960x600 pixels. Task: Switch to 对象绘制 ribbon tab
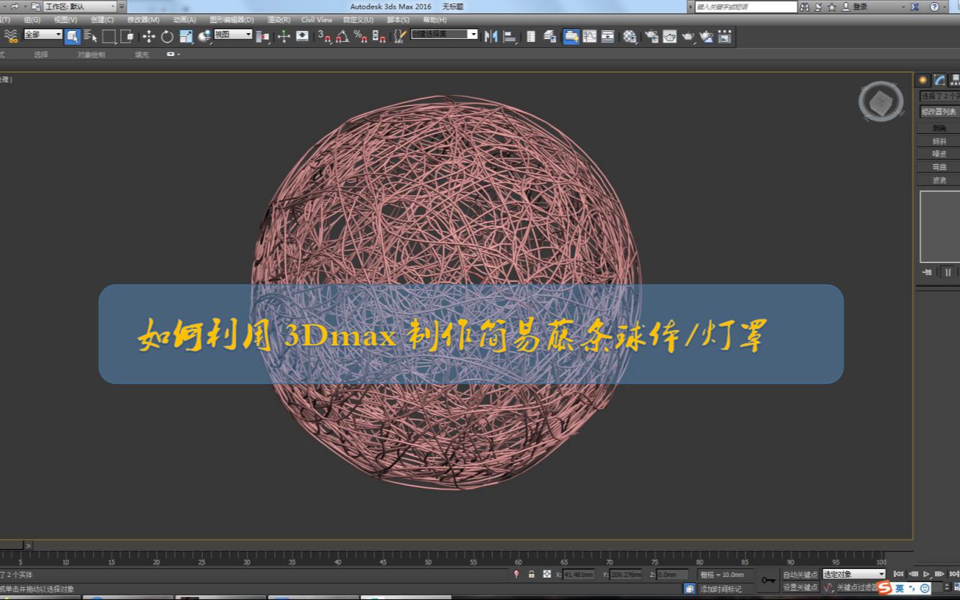(91, 55)
